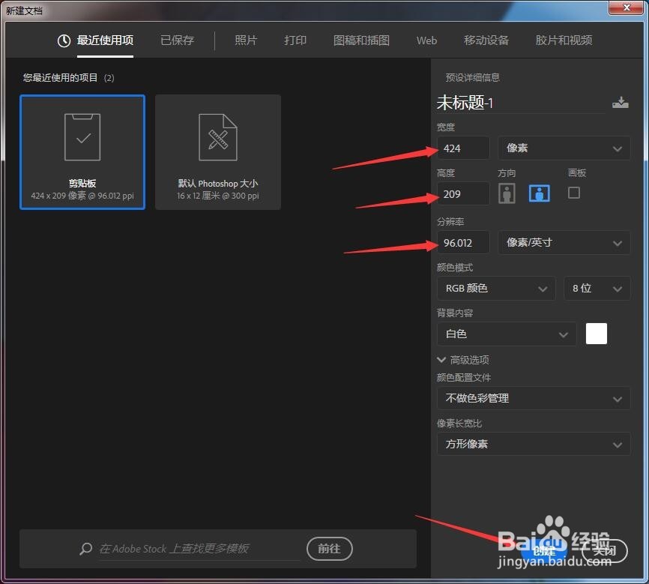Click the 前往 button near Adobe Stock search
The width and height of the screenshot is (649, 584).
pyautogui.click(x=330, y=548)
